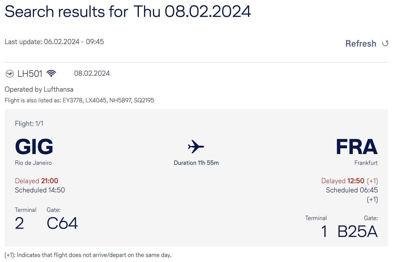Image resolution: width=395 pixels, height=262 pixels.
Task: Click the Last update timestamp
Action: coord(54,42)
